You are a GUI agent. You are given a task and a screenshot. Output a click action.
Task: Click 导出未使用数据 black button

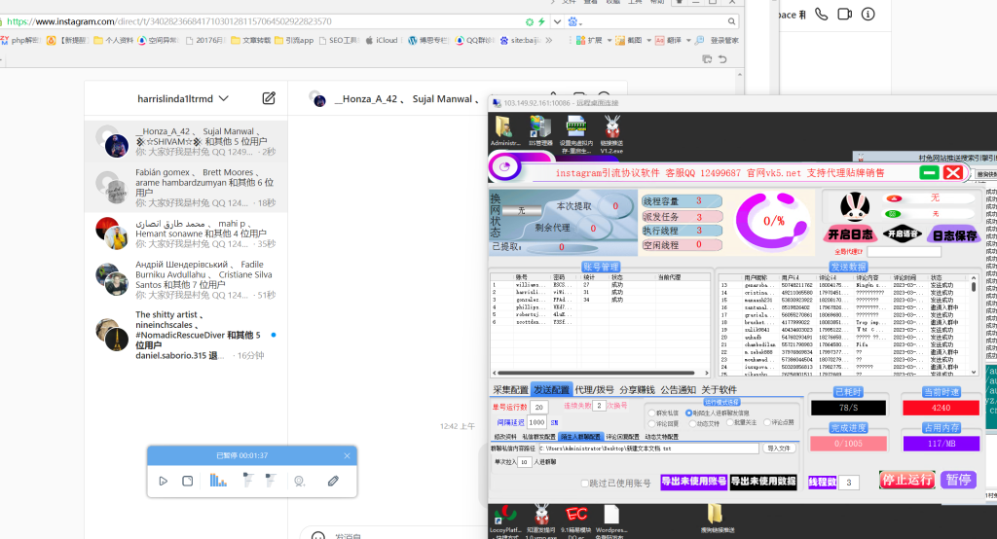[763, 482]
